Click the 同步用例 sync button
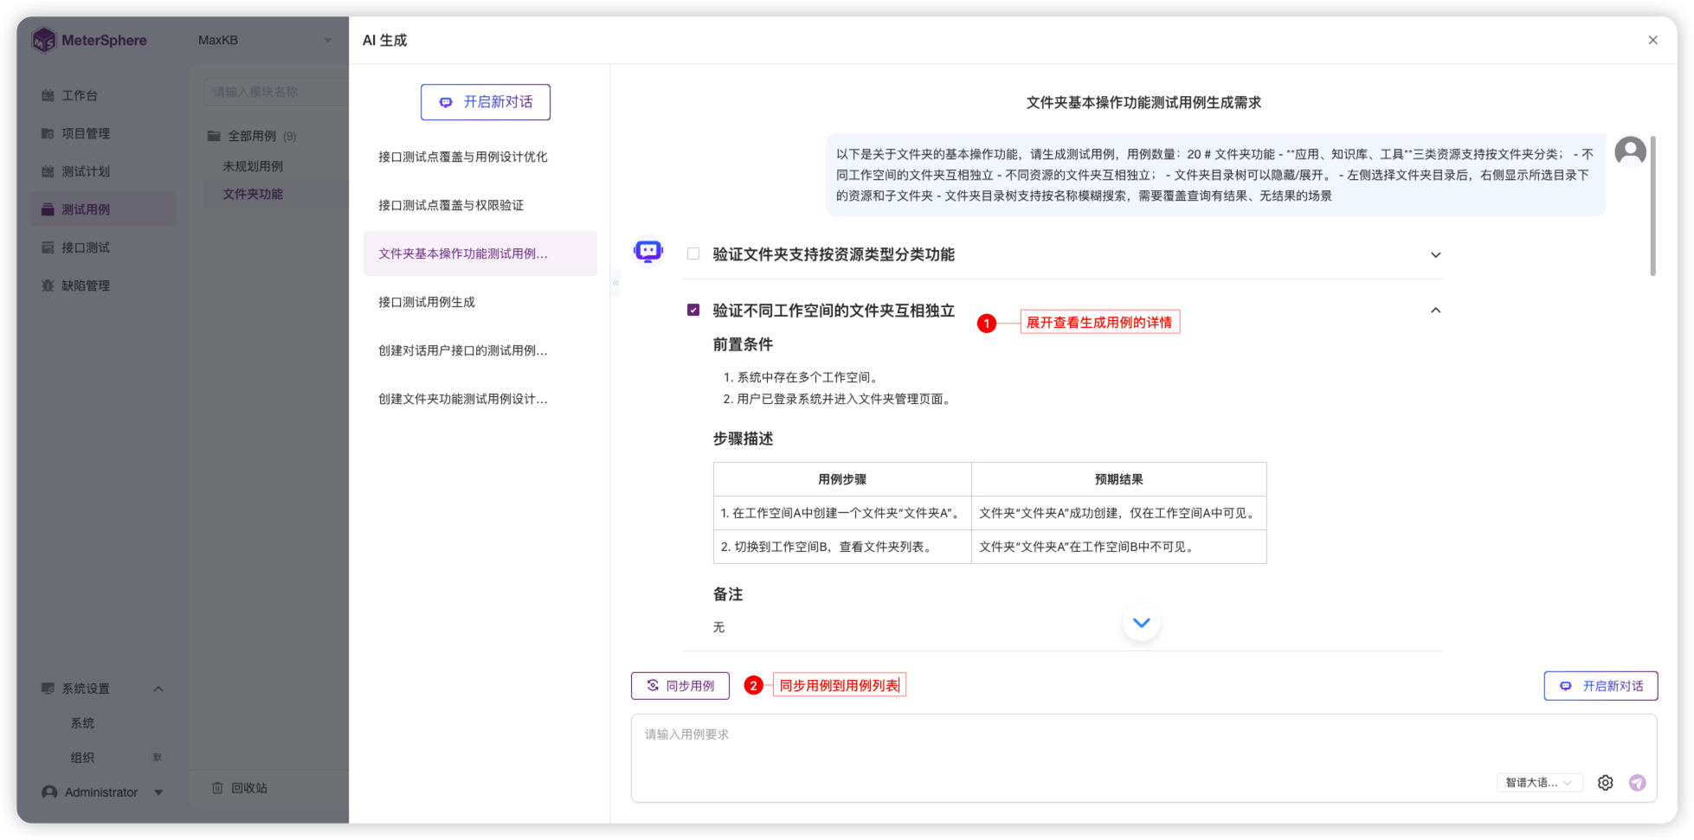The width and height of the screenshot is (1694, 840). pos(680,685)
